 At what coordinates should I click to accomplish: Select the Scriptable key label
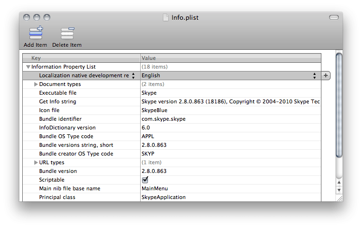click(x=52, y=180)
